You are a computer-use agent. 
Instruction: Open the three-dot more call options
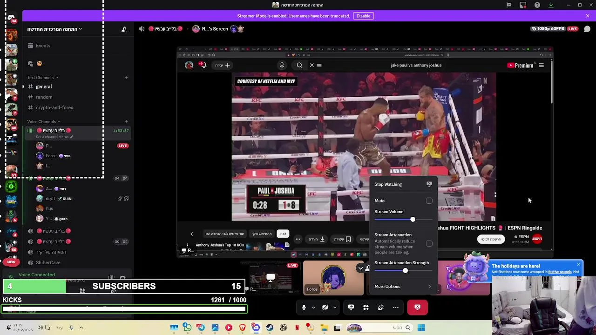pos(396,307)
